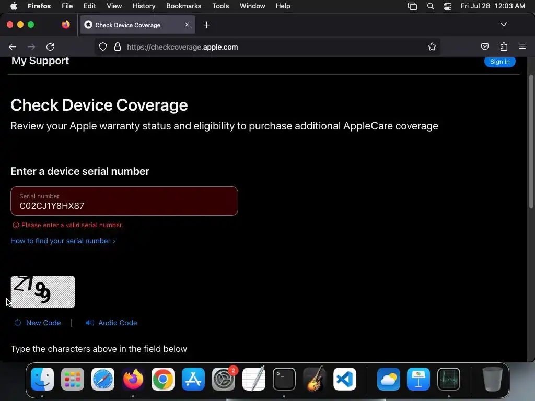The width and height of the screenshot is (535, 401).
Task: Switch to Firefox in the Dock
Action: (133, 379)
